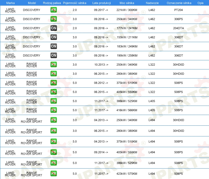The width and height of the screenshot is (209, 179).
Task: Click petrol icon in Discovery 306PS row
Action: pos(53,19)
